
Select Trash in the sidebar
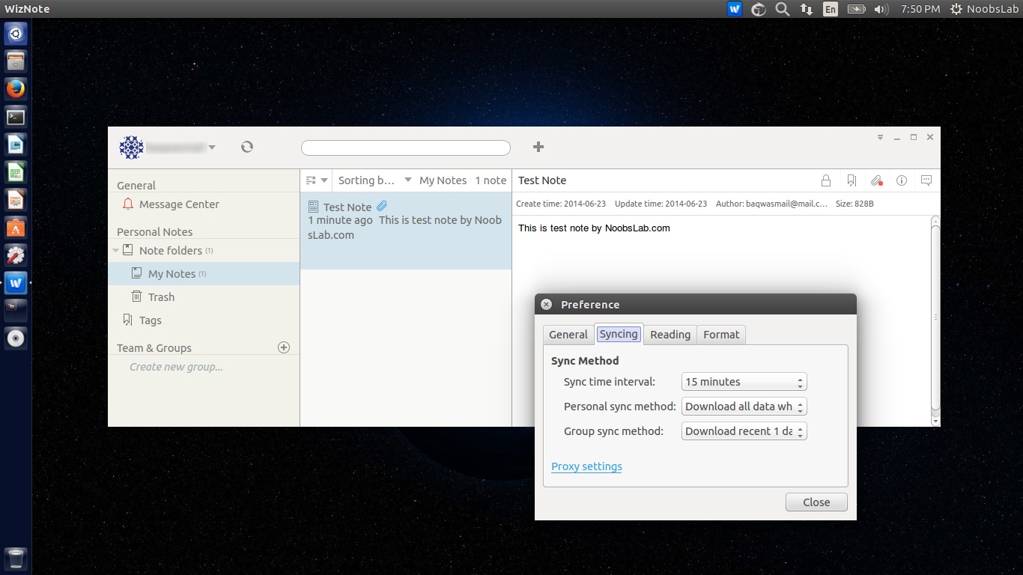point(204,297)
